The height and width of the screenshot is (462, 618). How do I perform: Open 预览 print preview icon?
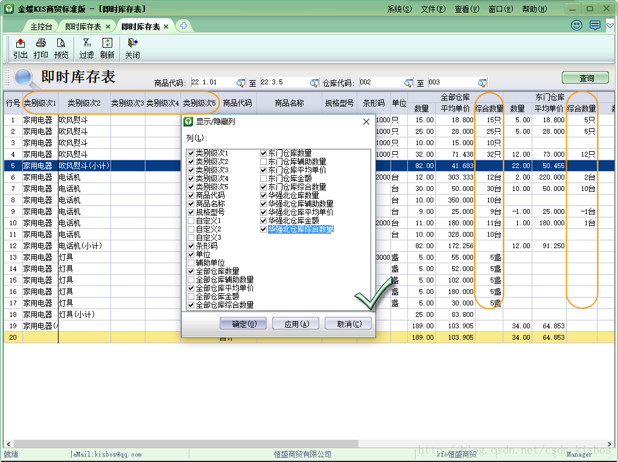(x=61, y=48)
